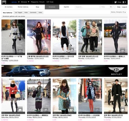Viewport: 129px width, 121px height.
Task: Open gallery title dated 2010年1月9日
Action: pyautogui.click(x=11, y=115)
